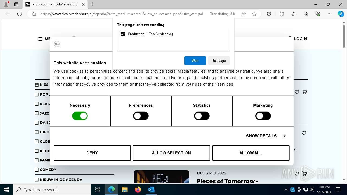Screen dimensions: 347x195
Task: Open Favorites list icon
Action: click(x=294, y=14)
